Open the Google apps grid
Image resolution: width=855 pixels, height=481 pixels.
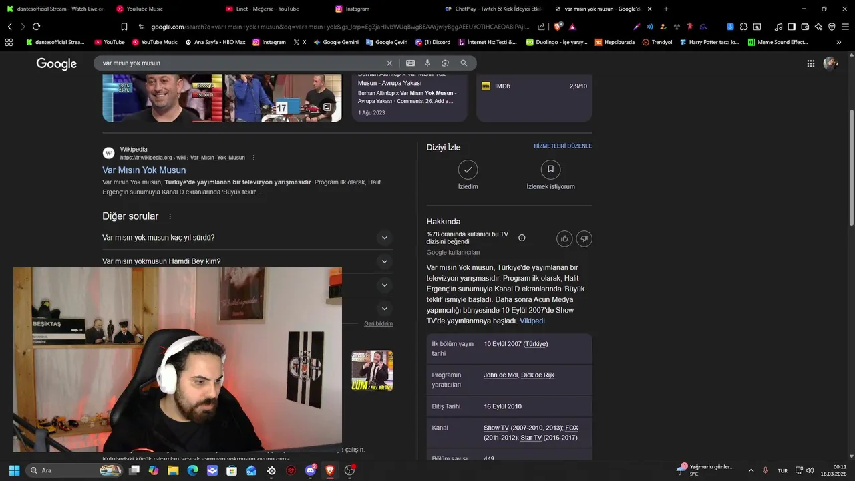(810, 63)
